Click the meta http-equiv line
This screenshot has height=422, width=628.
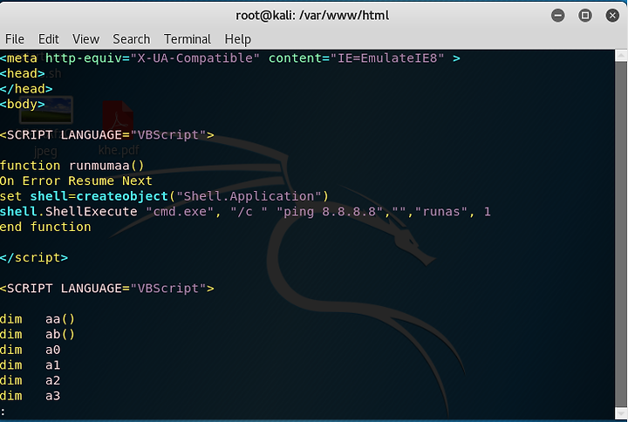(230, 58)
